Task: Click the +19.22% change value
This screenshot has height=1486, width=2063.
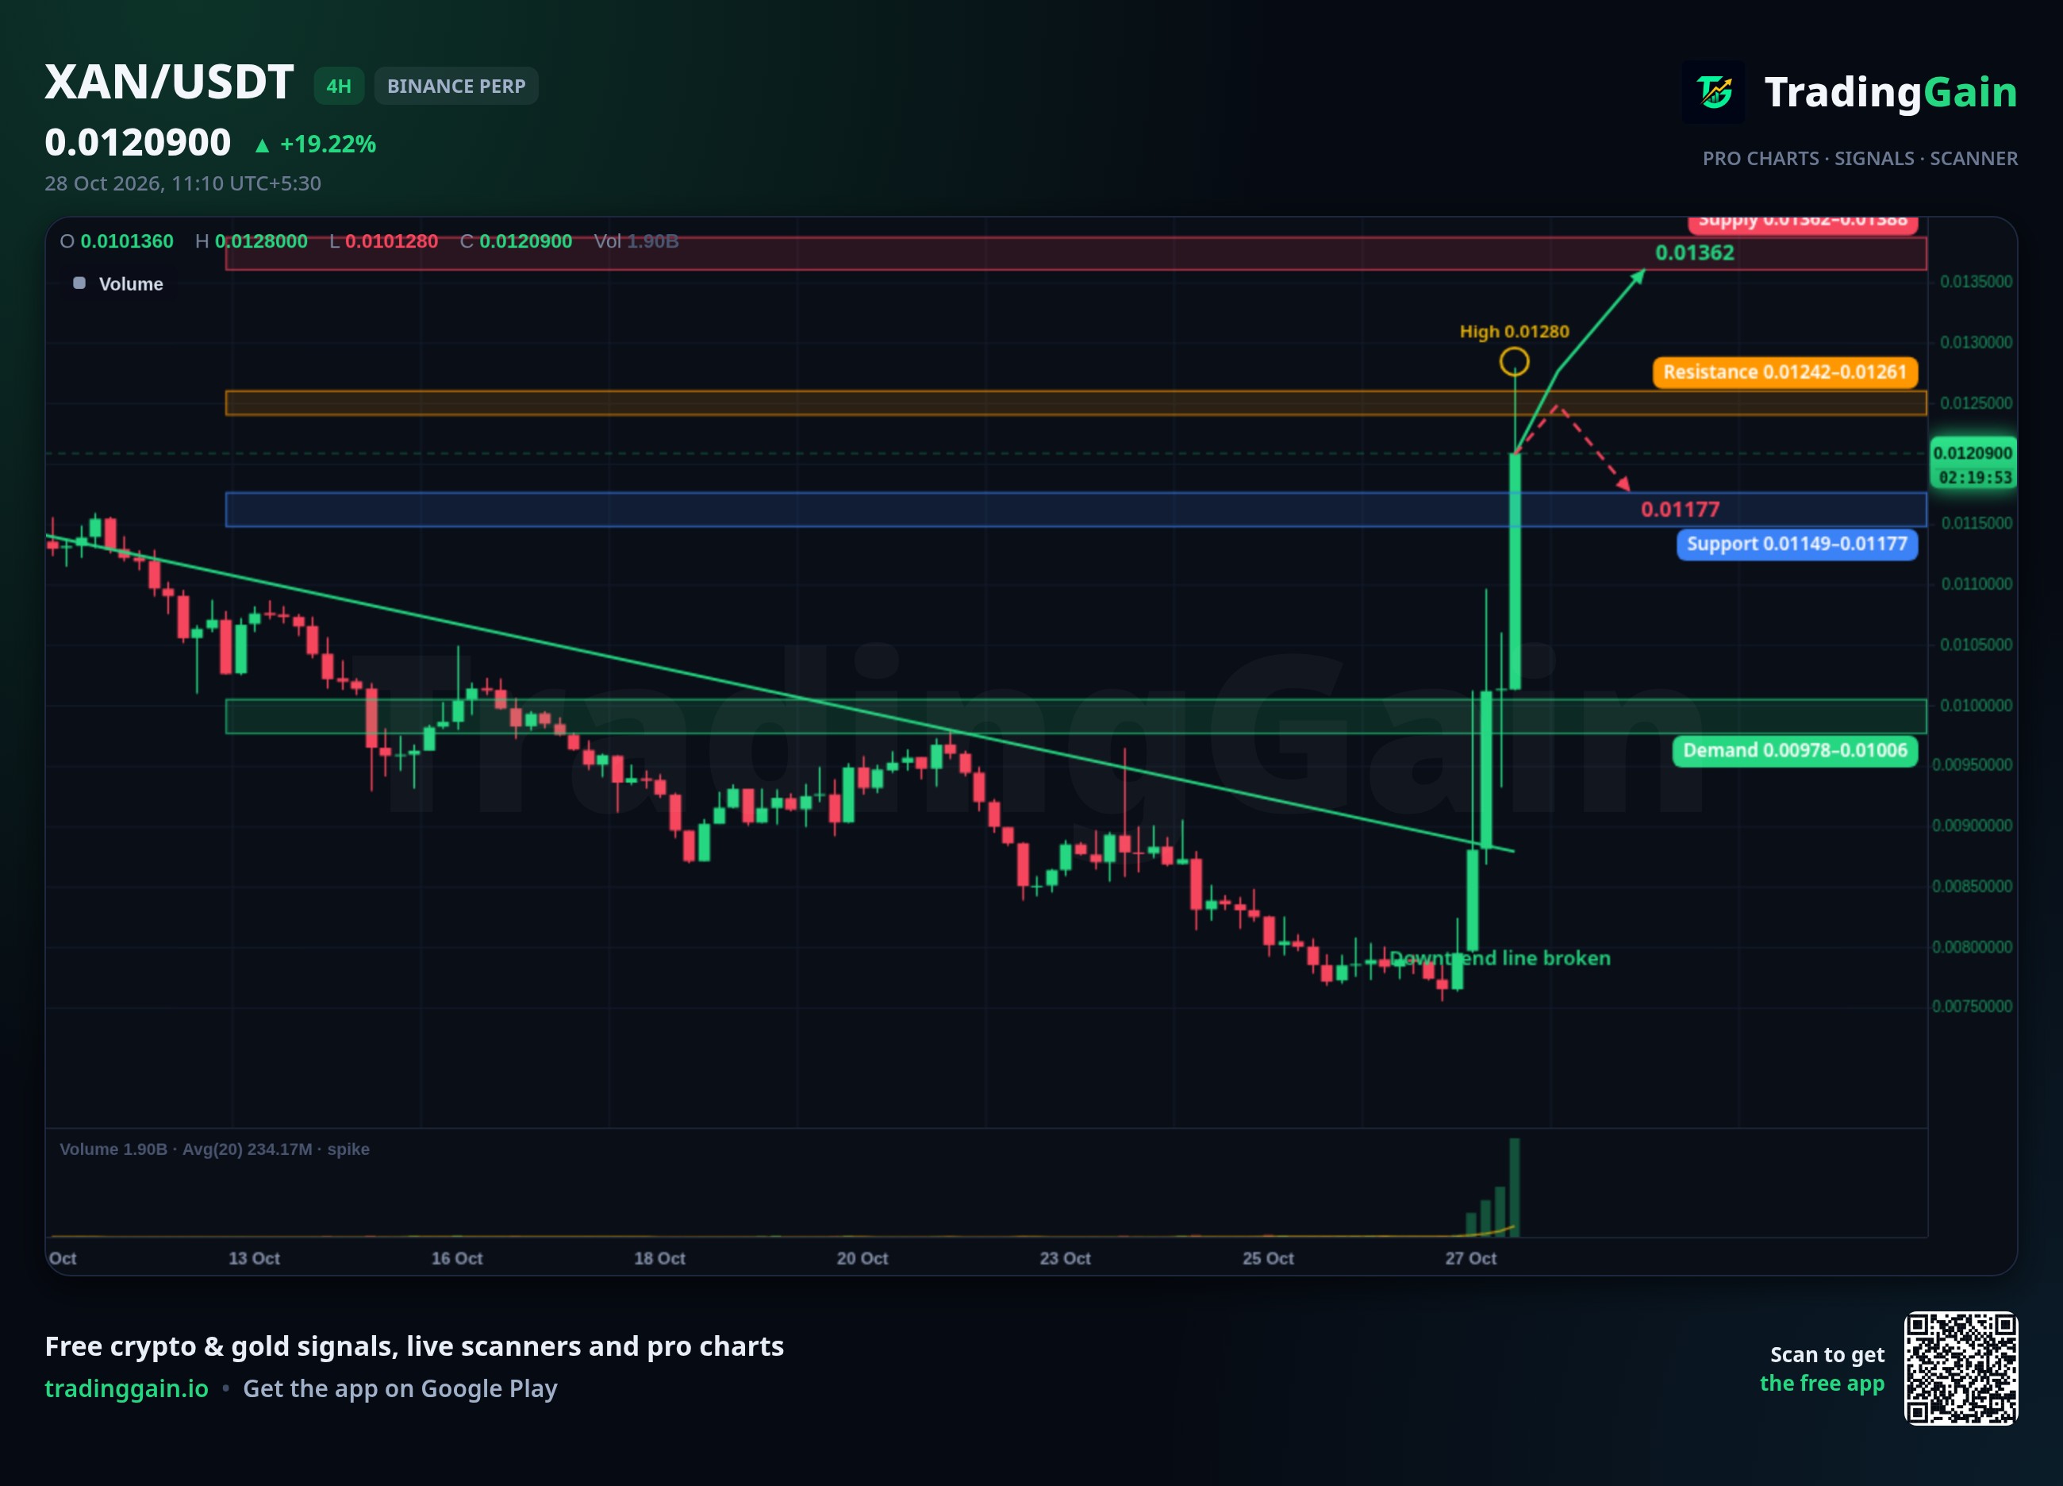Action: click(328, 144)
